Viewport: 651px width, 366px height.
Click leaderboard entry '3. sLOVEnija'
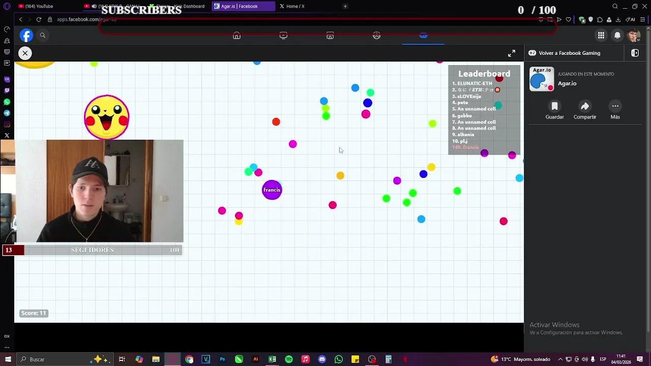[466, 96]
